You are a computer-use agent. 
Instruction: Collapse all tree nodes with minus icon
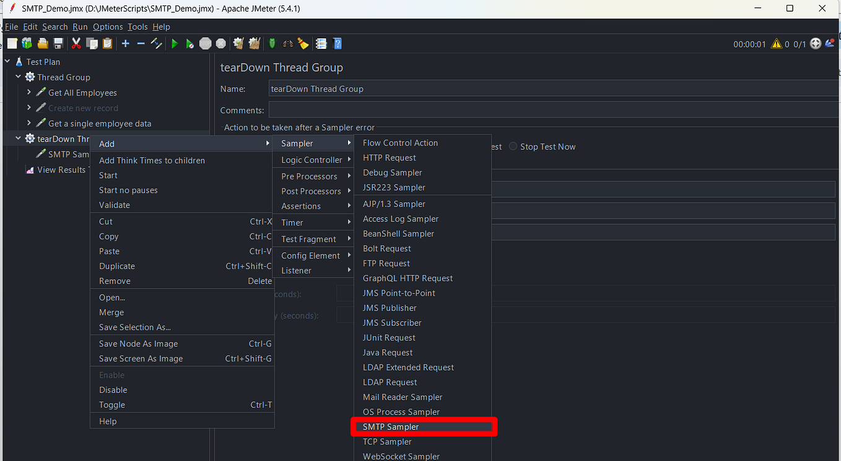tap(139, 43)
